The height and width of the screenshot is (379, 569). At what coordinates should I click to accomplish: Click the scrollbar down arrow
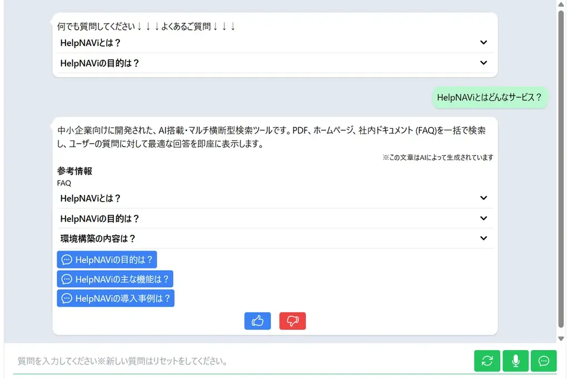[561, 338]
